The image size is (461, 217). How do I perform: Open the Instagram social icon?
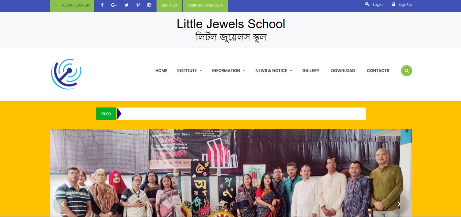(x=149, y=5)
